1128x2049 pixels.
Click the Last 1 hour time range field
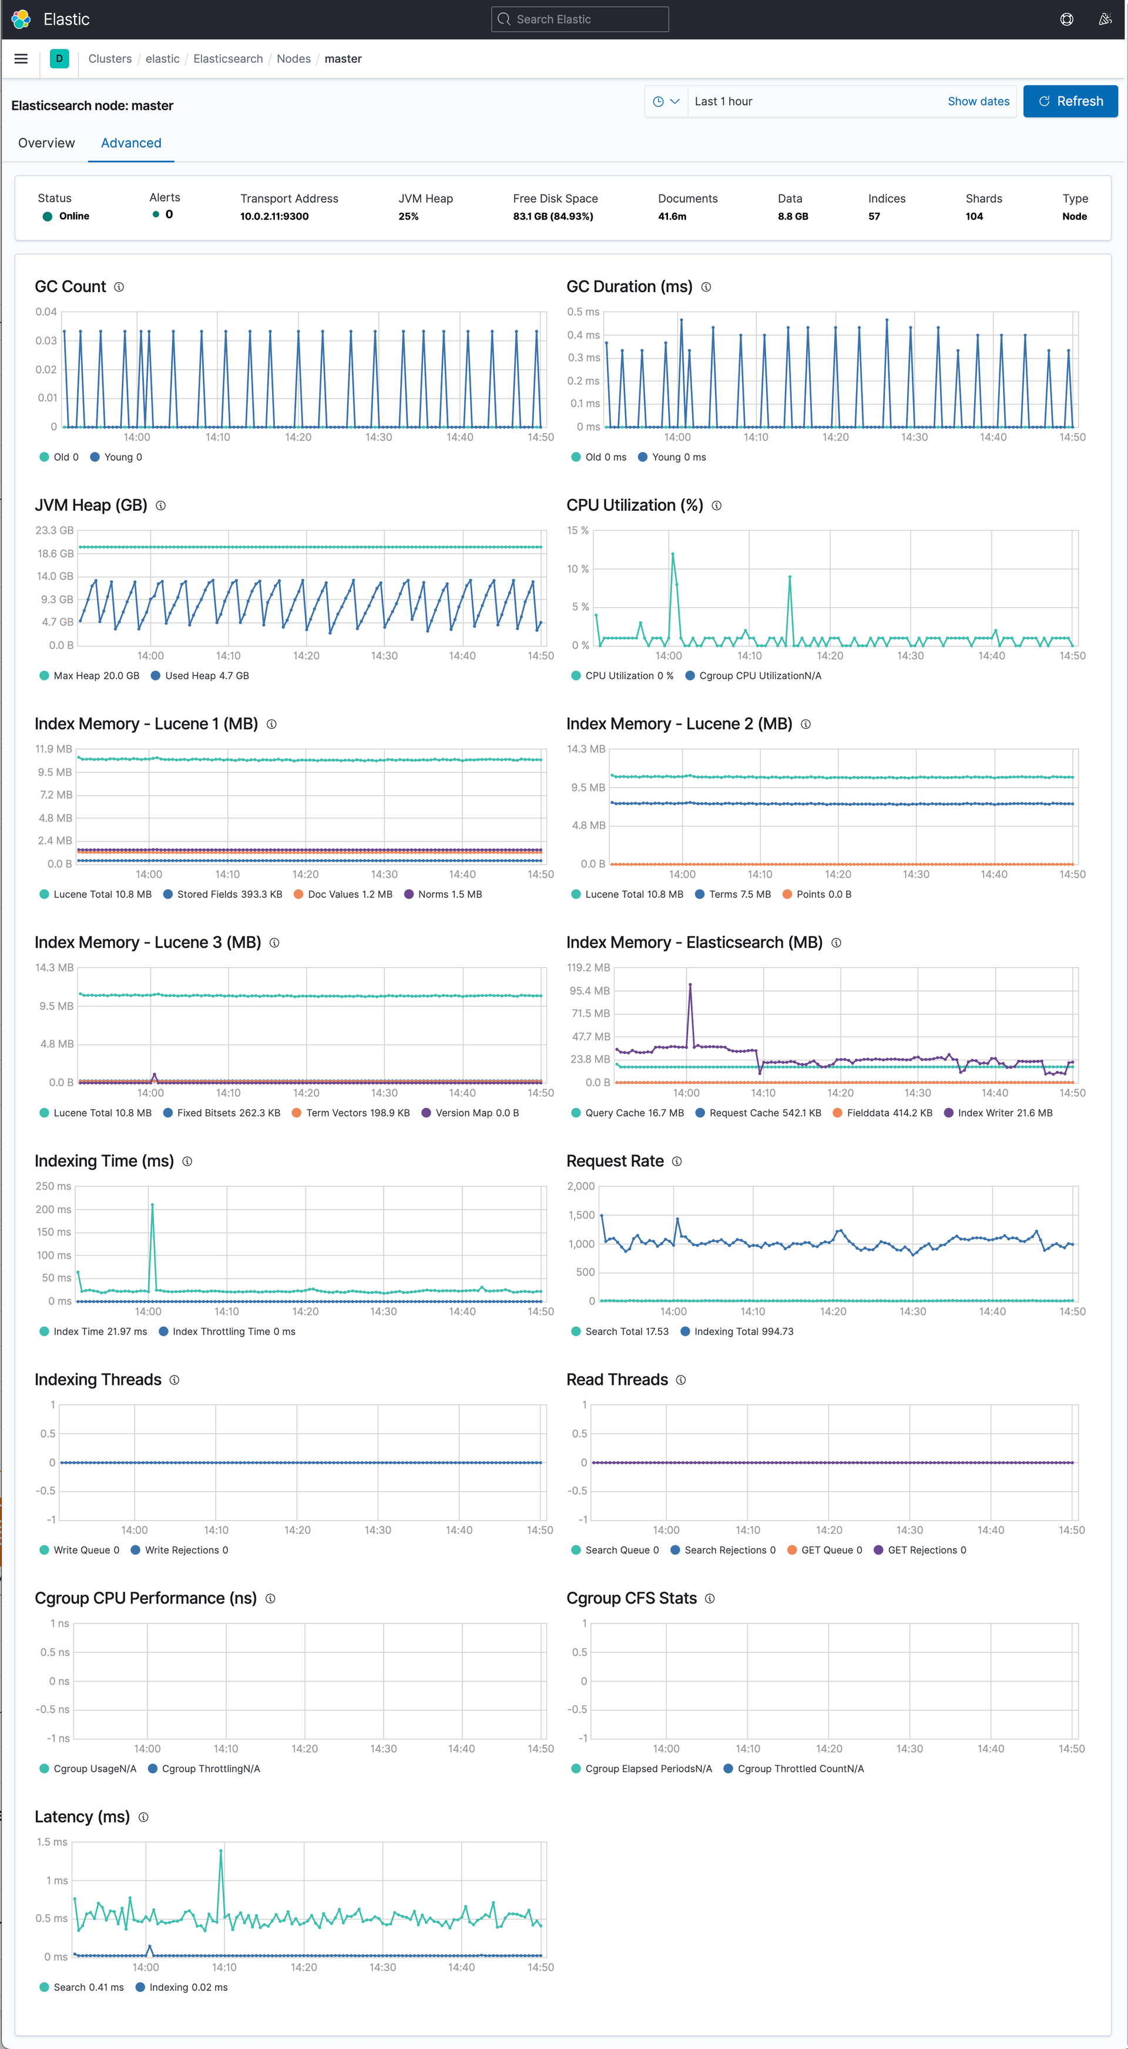(811, 102)
